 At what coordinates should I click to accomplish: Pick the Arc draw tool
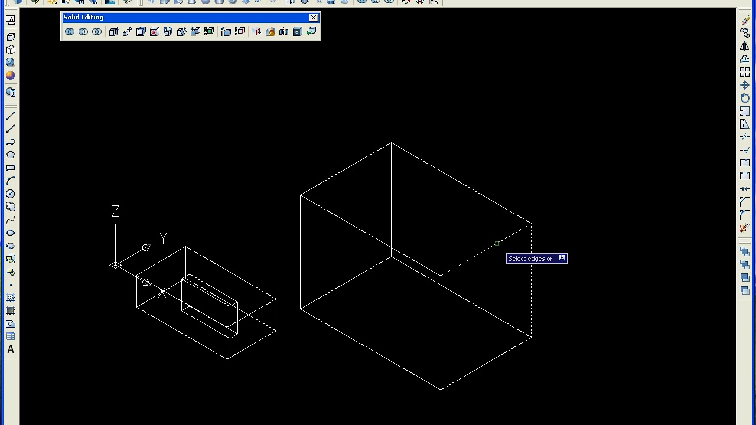[11, 181]
